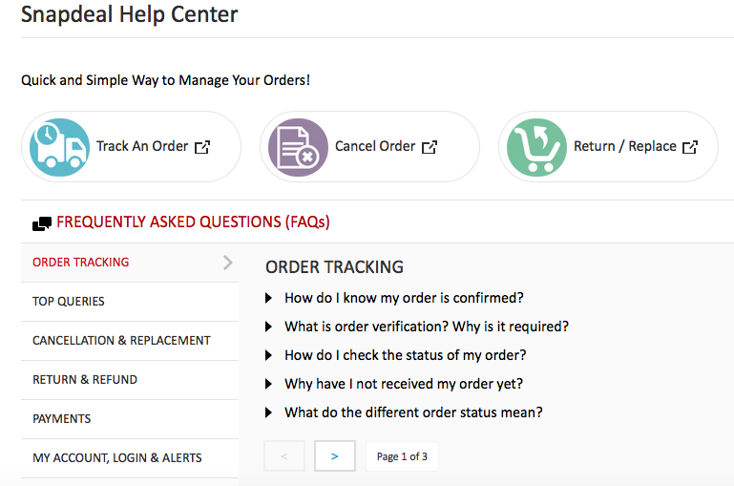This screenshot has height=486, width=734.
Task: Select CANCELLATION & REPLACEMENT category
Action: pos(130,341)
